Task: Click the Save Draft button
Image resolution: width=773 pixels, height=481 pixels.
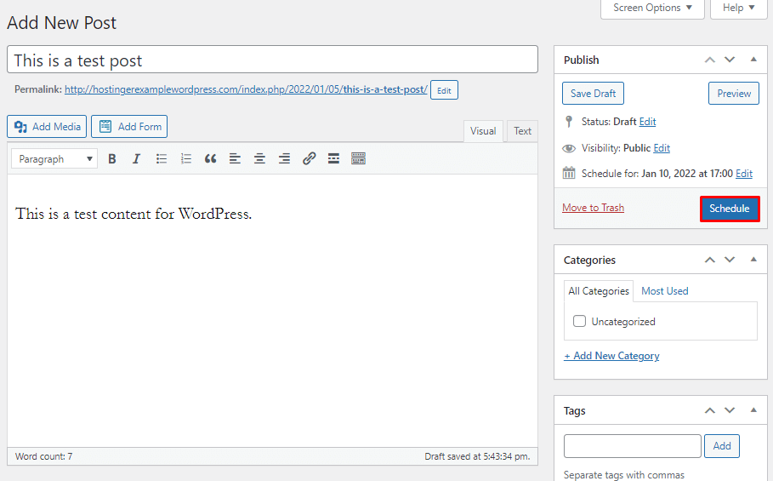Action: pyautogui.click(x=593, y=94)
